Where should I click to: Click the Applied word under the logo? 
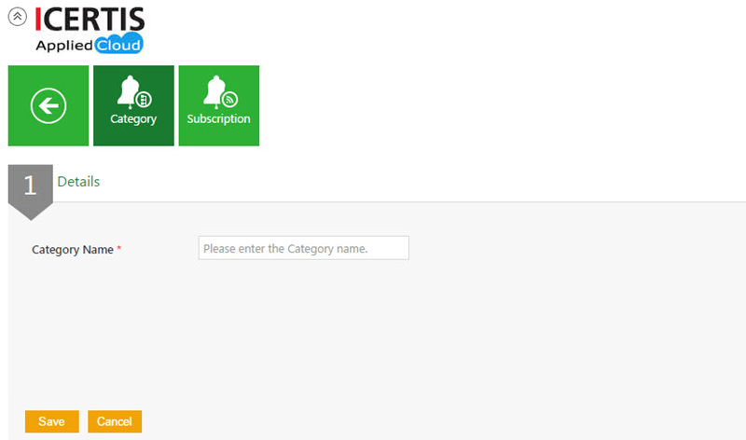(64, 46)
